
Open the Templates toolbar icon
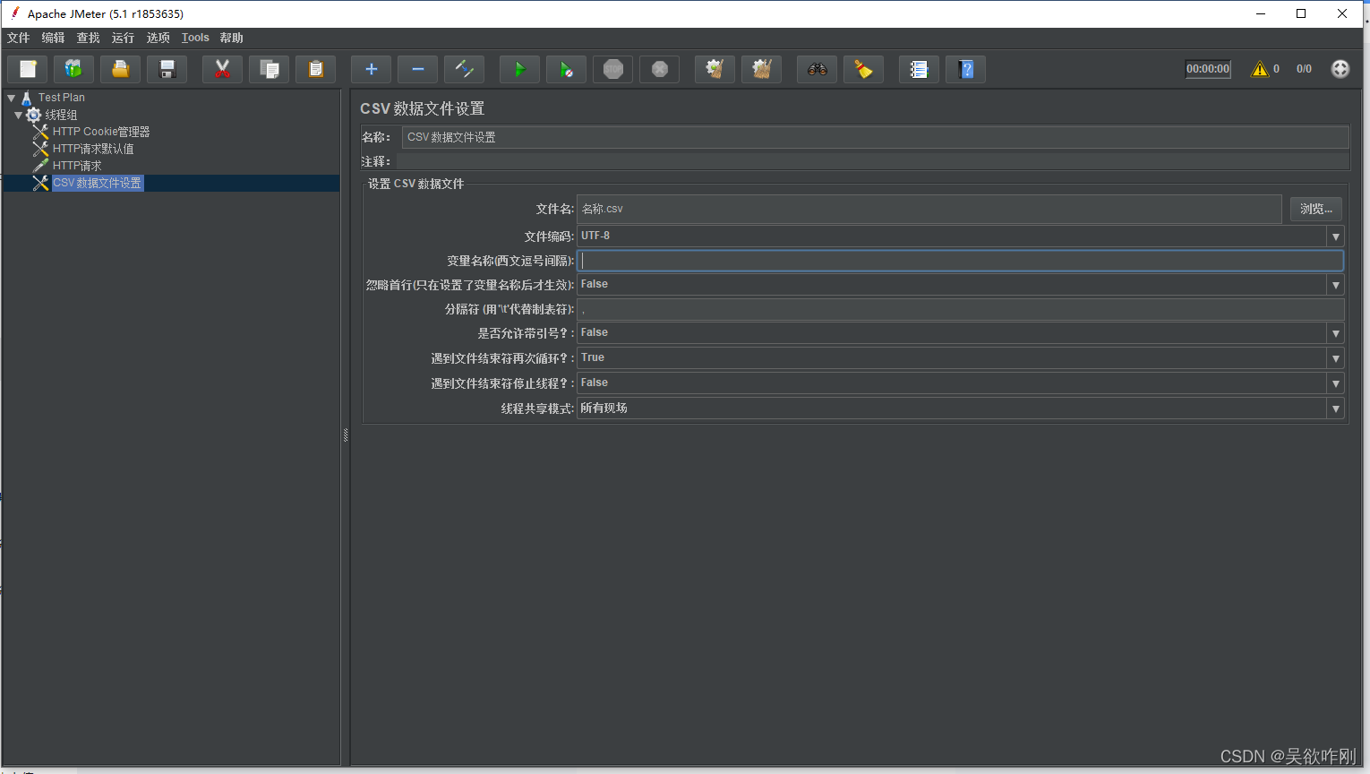pos(73,69)
